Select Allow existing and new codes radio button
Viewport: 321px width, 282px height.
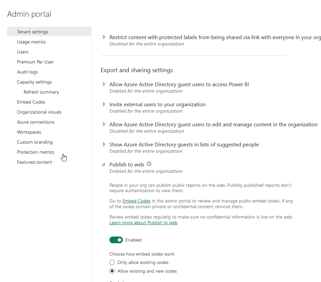(112, 271)
